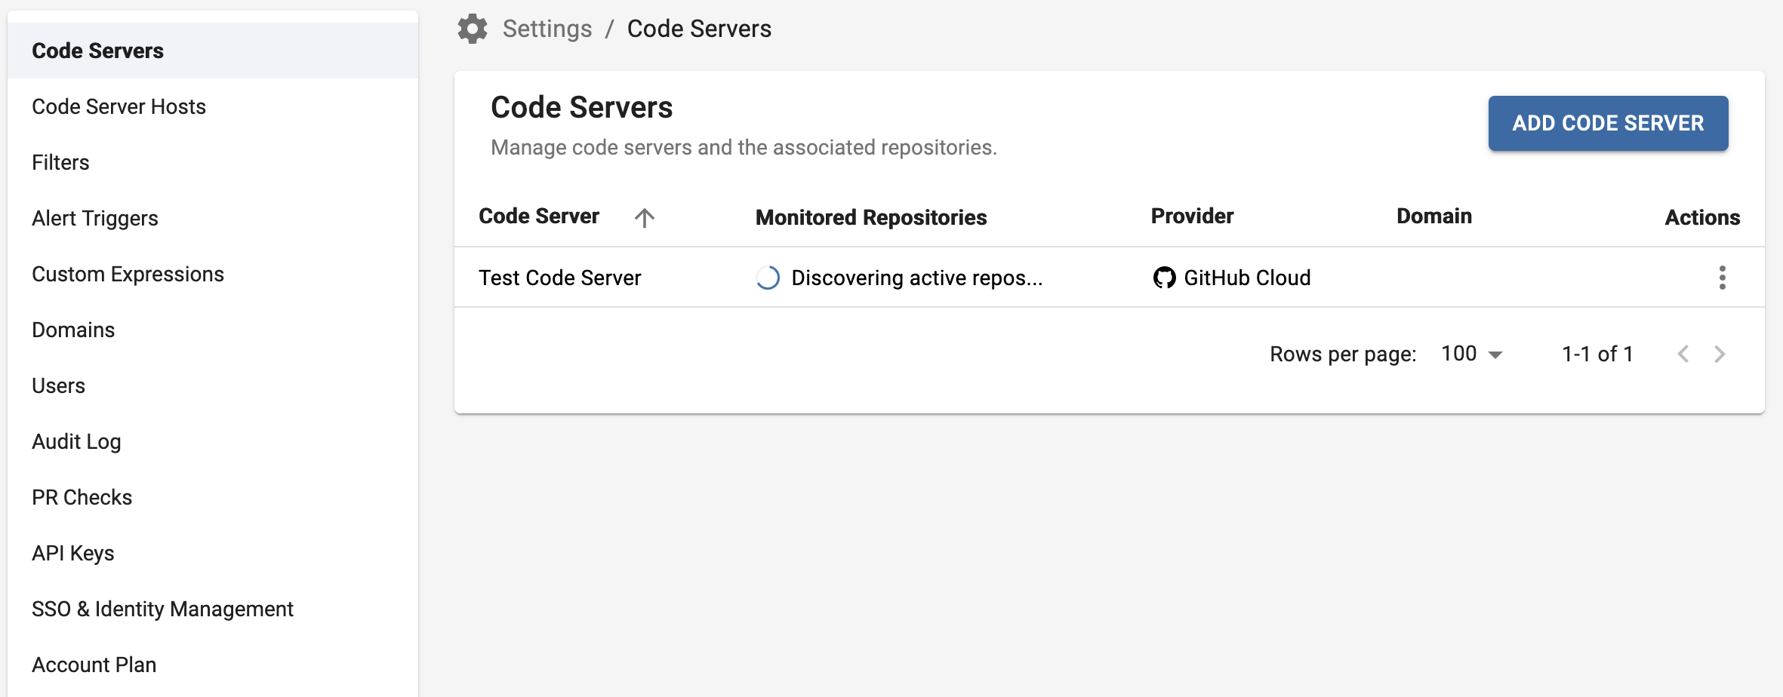The image size is (1783, 697).
Task: Sort by the Code Server column header
Action: tap(539, 216)
